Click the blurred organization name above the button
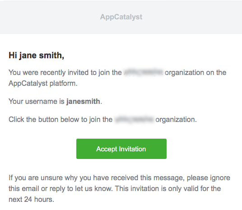 point(134,120)
